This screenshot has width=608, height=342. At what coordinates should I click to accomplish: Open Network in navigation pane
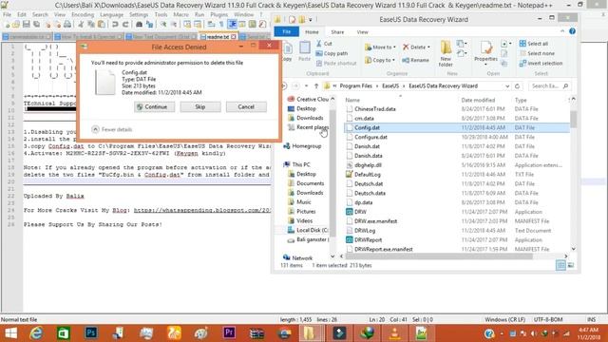click(x=297, y=257)
